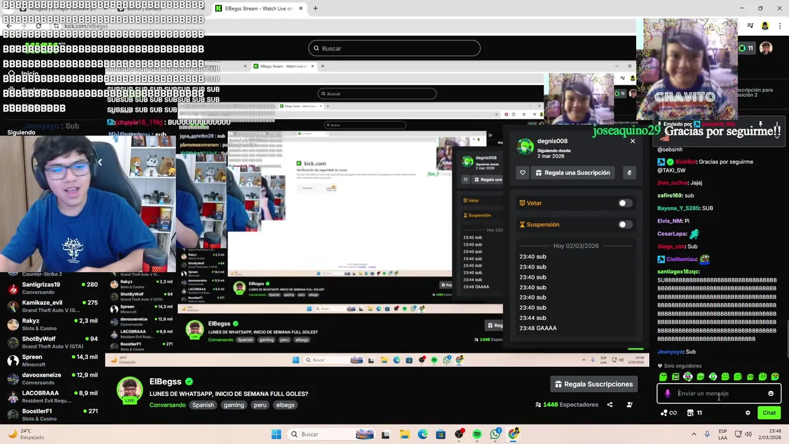Click the gaming tag
The image size is (789, 444).
coord(234,405)
